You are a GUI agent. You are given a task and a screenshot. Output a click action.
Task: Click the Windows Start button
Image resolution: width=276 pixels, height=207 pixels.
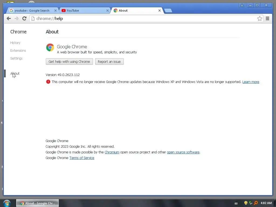(x=7, y=203)
